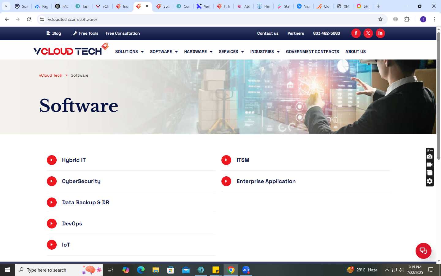Open the ABOUT US menu item
The width and height of the screenshot is (441, 276).
point(356,52)
